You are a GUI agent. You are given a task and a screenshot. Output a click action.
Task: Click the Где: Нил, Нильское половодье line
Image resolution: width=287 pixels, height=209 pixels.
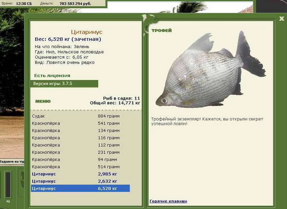[69, 52]
